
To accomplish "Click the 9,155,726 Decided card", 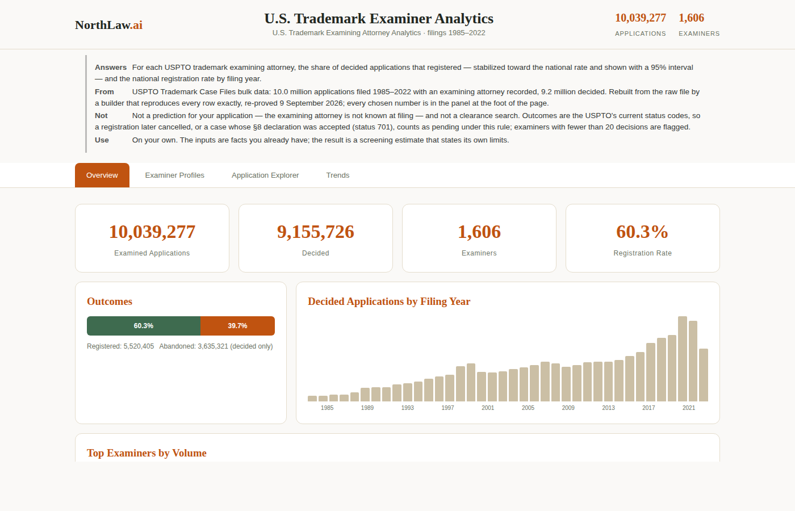I will pyautogui.click(x=316, y=238).
